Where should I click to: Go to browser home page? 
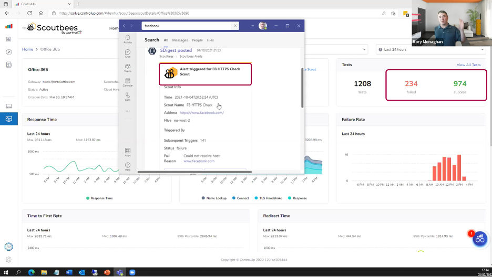(41, 13)
